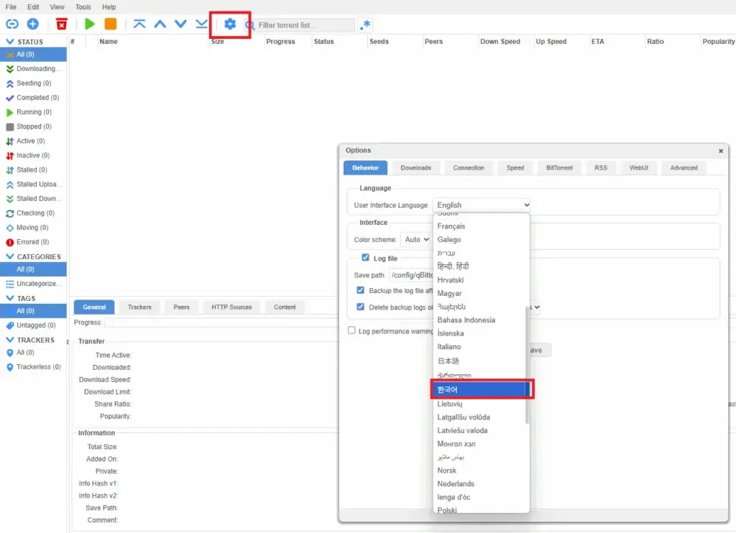
Task: Enable Log performance warnings
Action: click(x=351, y=330)
